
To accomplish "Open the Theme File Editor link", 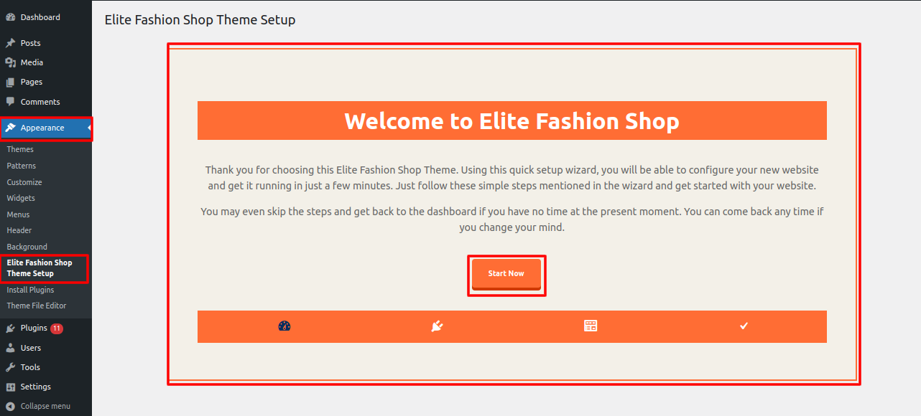I will click(37, 306).
